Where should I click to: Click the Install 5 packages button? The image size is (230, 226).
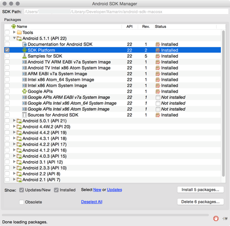click(x=201, y=190)
